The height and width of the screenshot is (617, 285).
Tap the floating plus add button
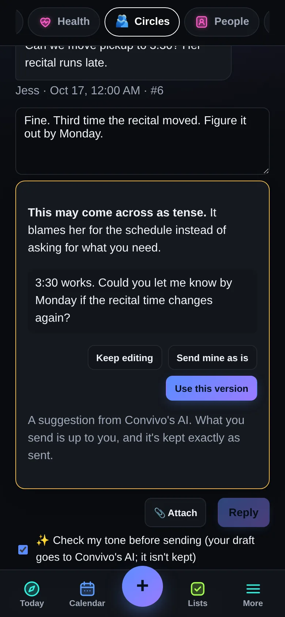(142, 586)
